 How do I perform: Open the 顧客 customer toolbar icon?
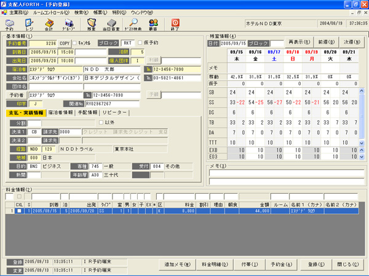coord(153,25)
